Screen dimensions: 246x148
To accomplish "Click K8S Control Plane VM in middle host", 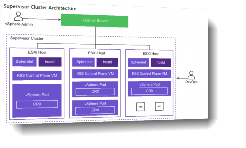I will 95,74.
